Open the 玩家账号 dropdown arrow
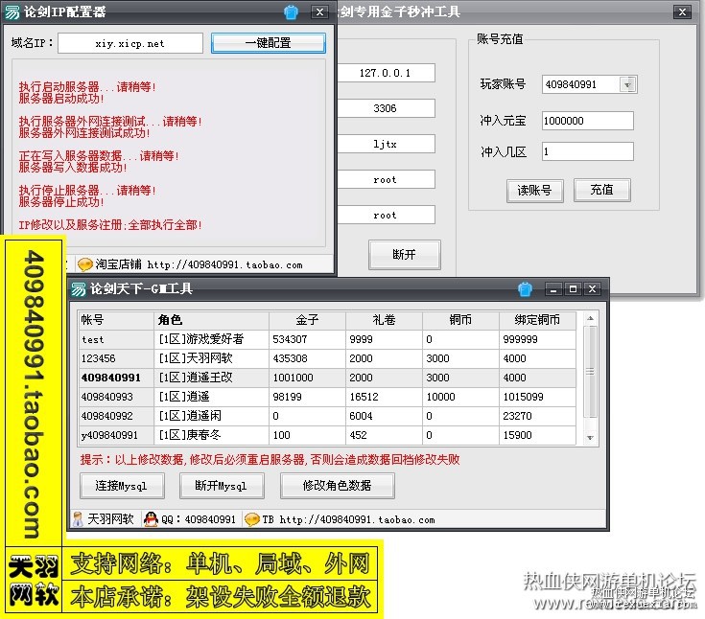The image size is (705, 619). tap(627, 84)
